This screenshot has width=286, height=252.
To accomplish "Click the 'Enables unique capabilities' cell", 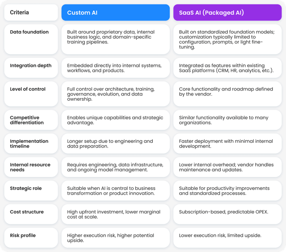I will 115,120.
